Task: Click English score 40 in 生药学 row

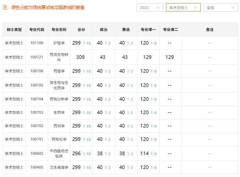Action: tap(122, 112)
